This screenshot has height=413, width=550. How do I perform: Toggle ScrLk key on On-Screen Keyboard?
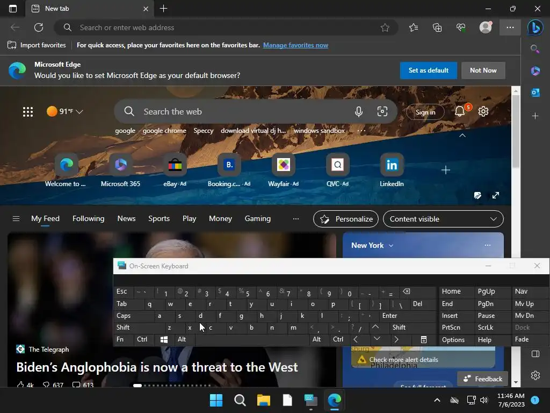(x=492, y=327)
